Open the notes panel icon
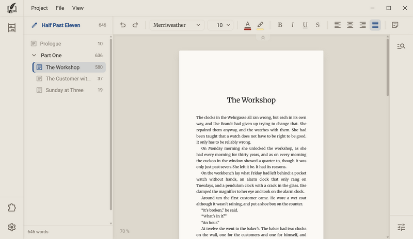The height and width of the screenshot is (239, 413). pyautogui.click(x=395, y=25)
